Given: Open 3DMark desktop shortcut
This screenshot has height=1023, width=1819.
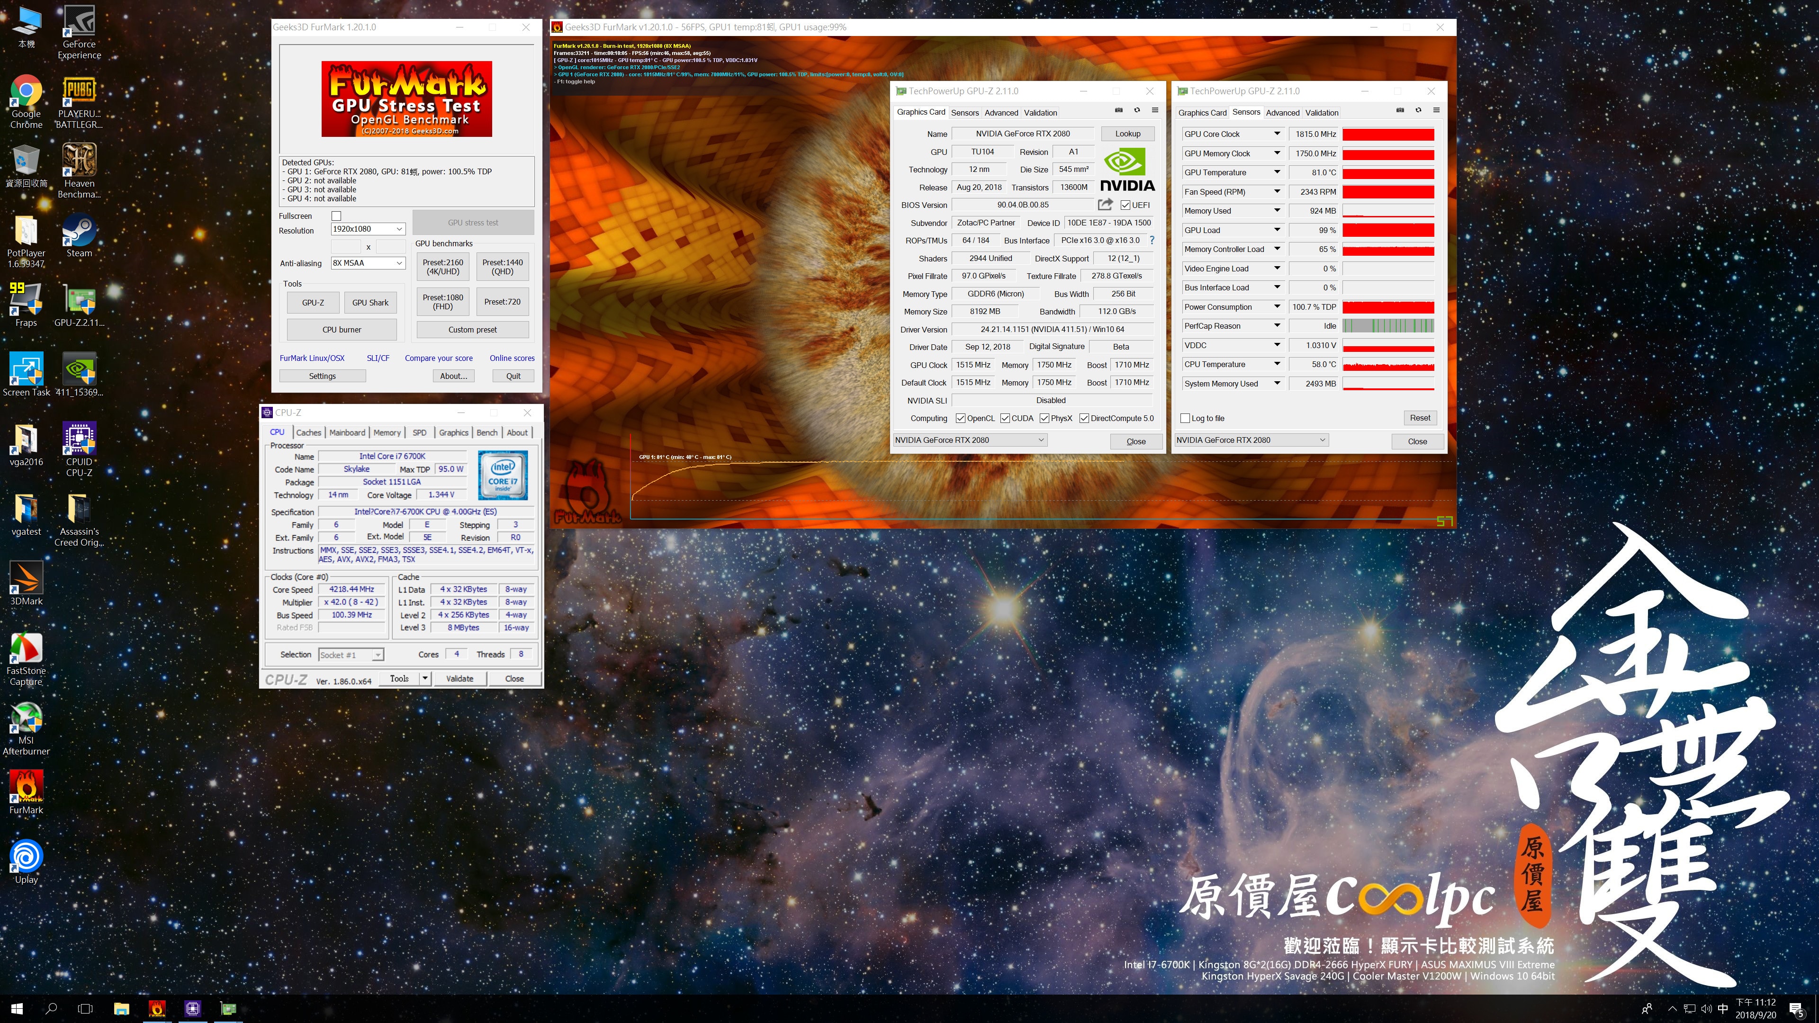Looking at the screenshot, I should click(26, 583).
